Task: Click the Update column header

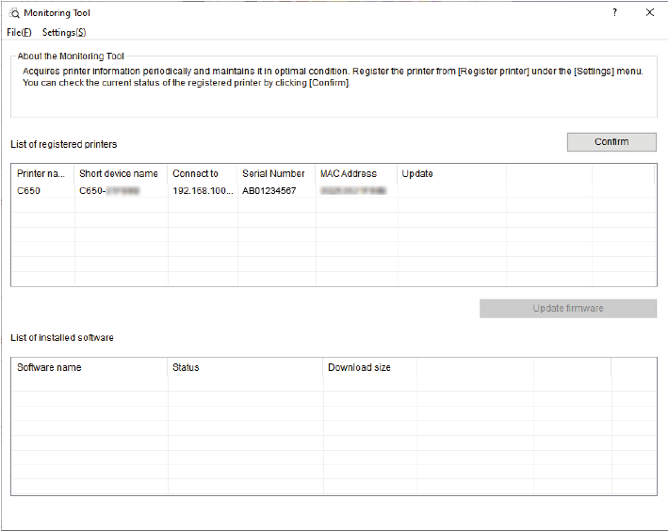Action: click(x=417, y=174)
